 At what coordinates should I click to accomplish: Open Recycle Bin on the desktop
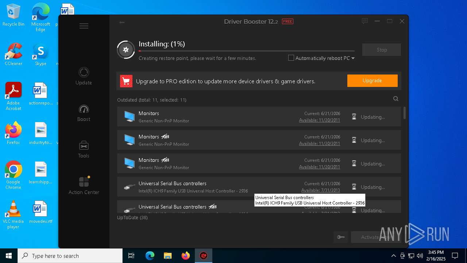tap(13, 15)
